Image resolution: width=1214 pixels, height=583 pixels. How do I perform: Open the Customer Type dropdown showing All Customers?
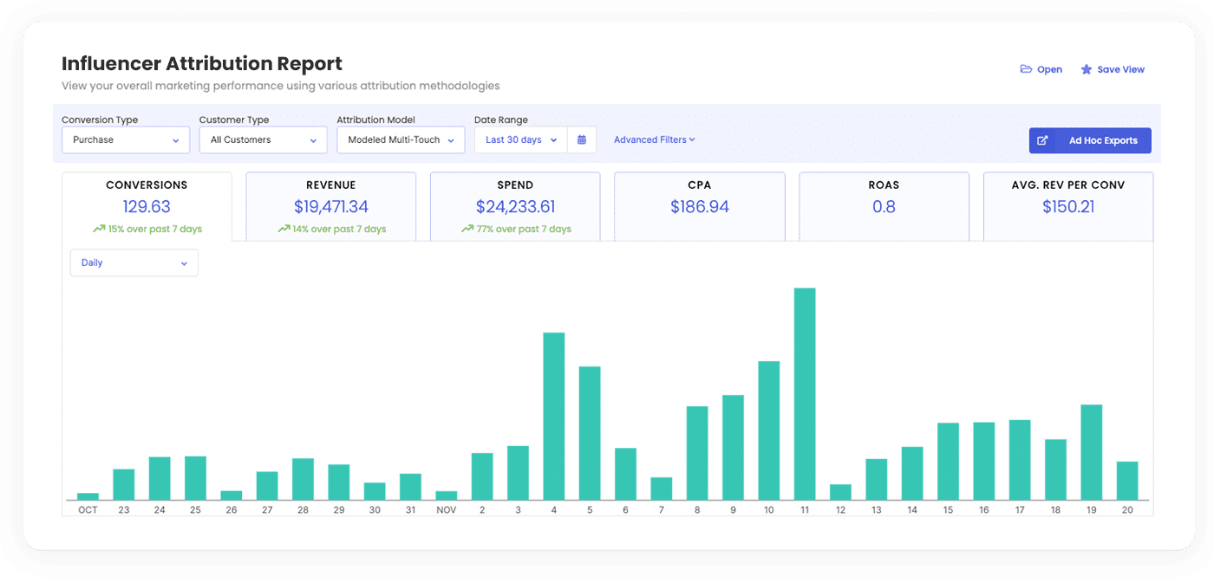262,139
